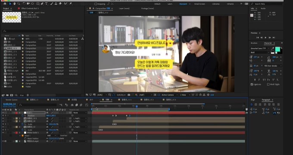293x155 pixels.
Task: Click the snapshot camera icon below viewer
Action: [x=129, y=95]
